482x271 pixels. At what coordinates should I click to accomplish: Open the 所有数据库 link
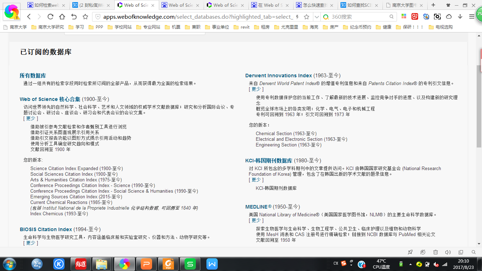(33, 76)
